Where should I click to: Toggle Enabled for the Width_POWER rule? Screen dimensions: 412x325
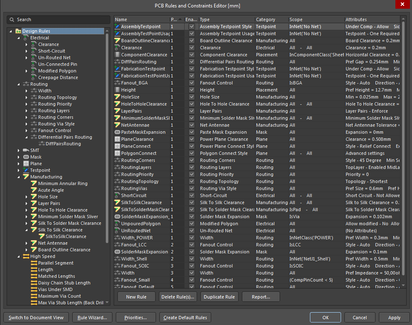[x=192, y=238]
